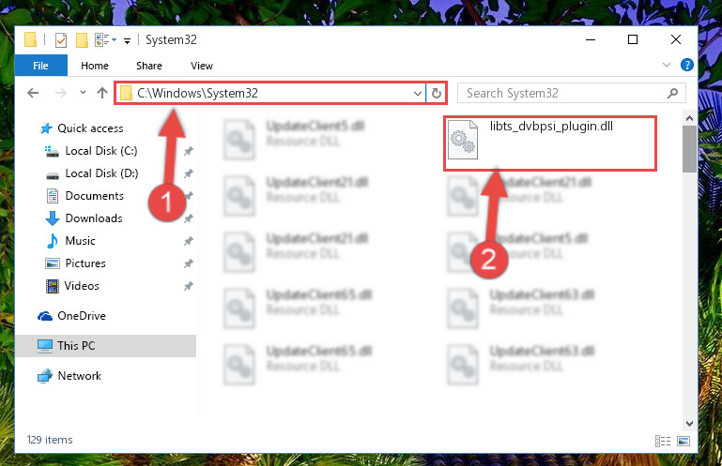Open Recent locations dropdown arrow
The height and width of the screenshot is (466, 722).
[83, 93]
